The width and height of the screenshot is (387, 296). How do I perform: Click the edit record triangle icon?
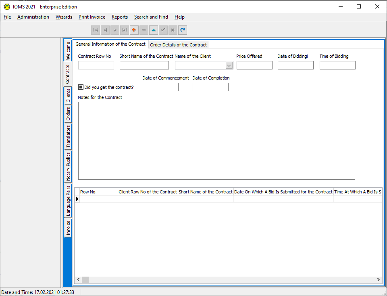154,30
